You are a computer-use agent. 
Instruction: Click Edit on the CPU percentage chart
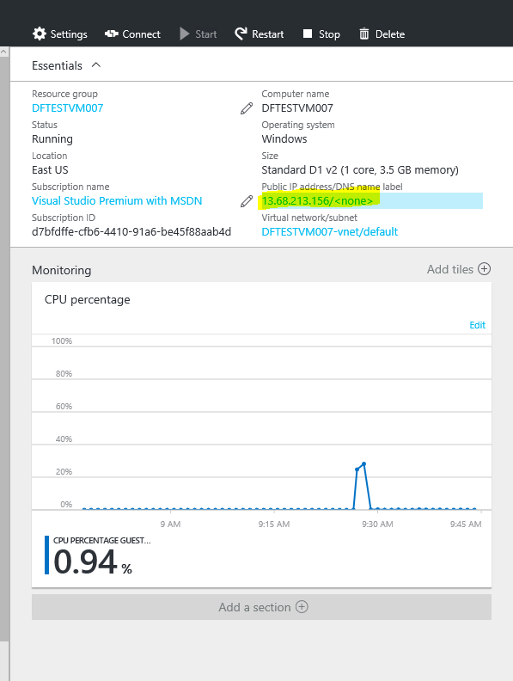[x=478, y=325]
